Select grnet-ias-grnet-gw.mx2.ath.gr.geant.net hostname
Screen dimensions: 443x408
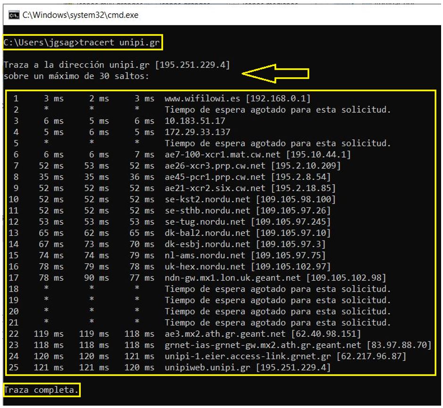click(263, 345)
